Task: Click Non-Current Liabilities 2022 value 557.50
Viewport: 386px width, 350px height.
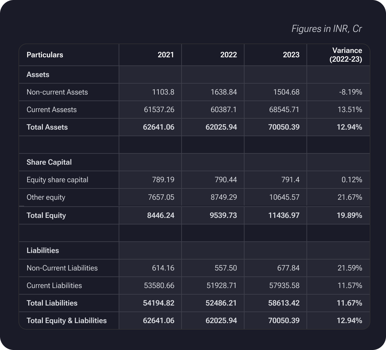Action: [x=225, y=268]
